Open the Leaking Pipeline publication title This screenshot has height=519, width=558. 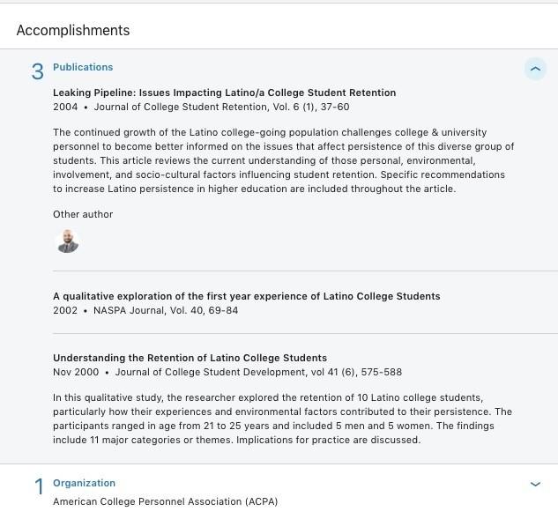[224, 93]
